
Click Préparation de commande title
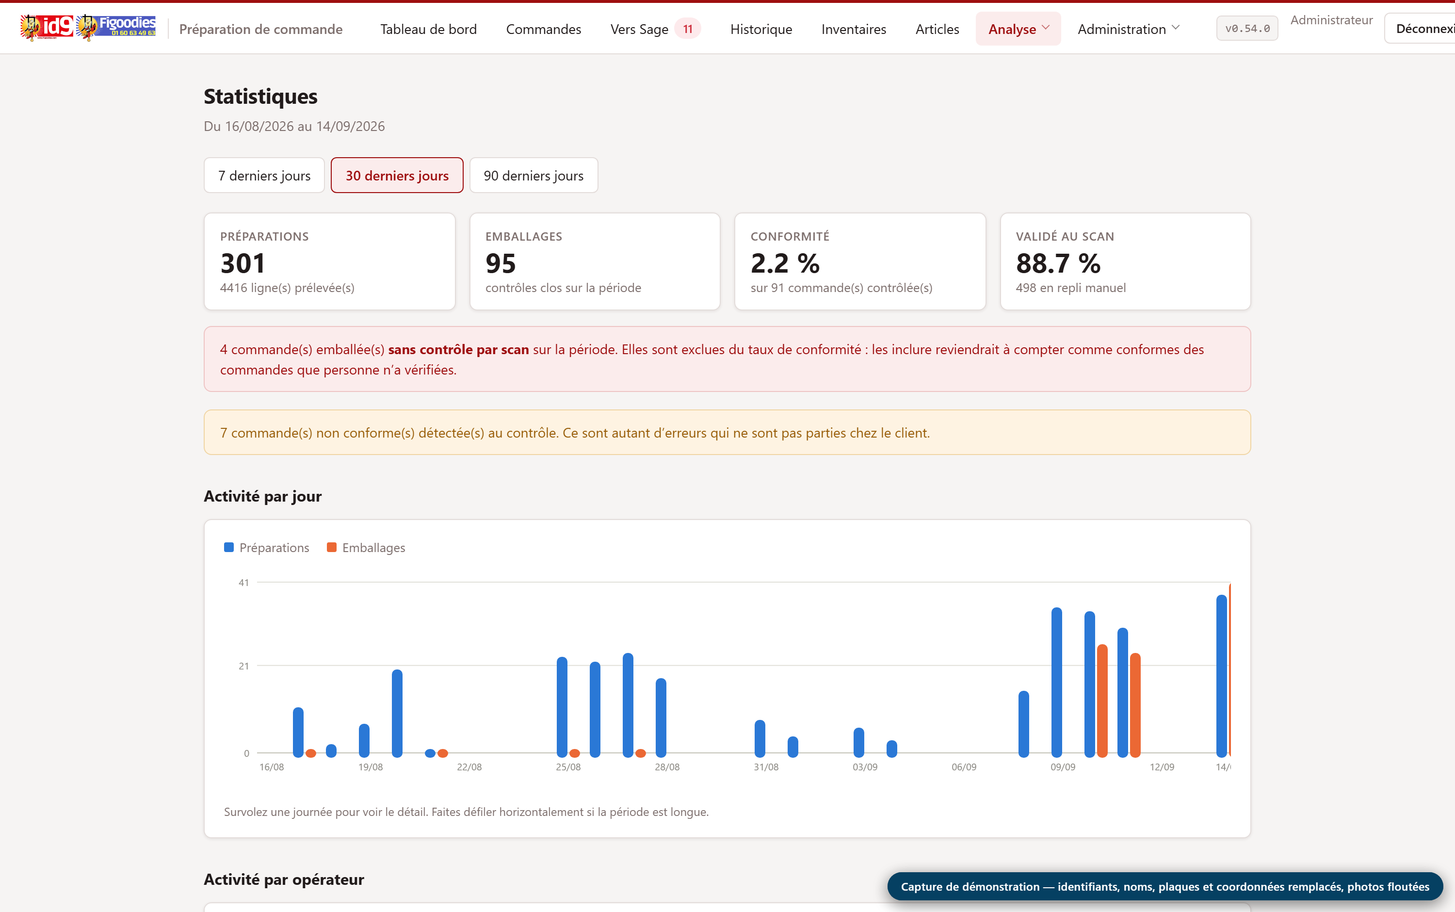[x=260, y=29]
